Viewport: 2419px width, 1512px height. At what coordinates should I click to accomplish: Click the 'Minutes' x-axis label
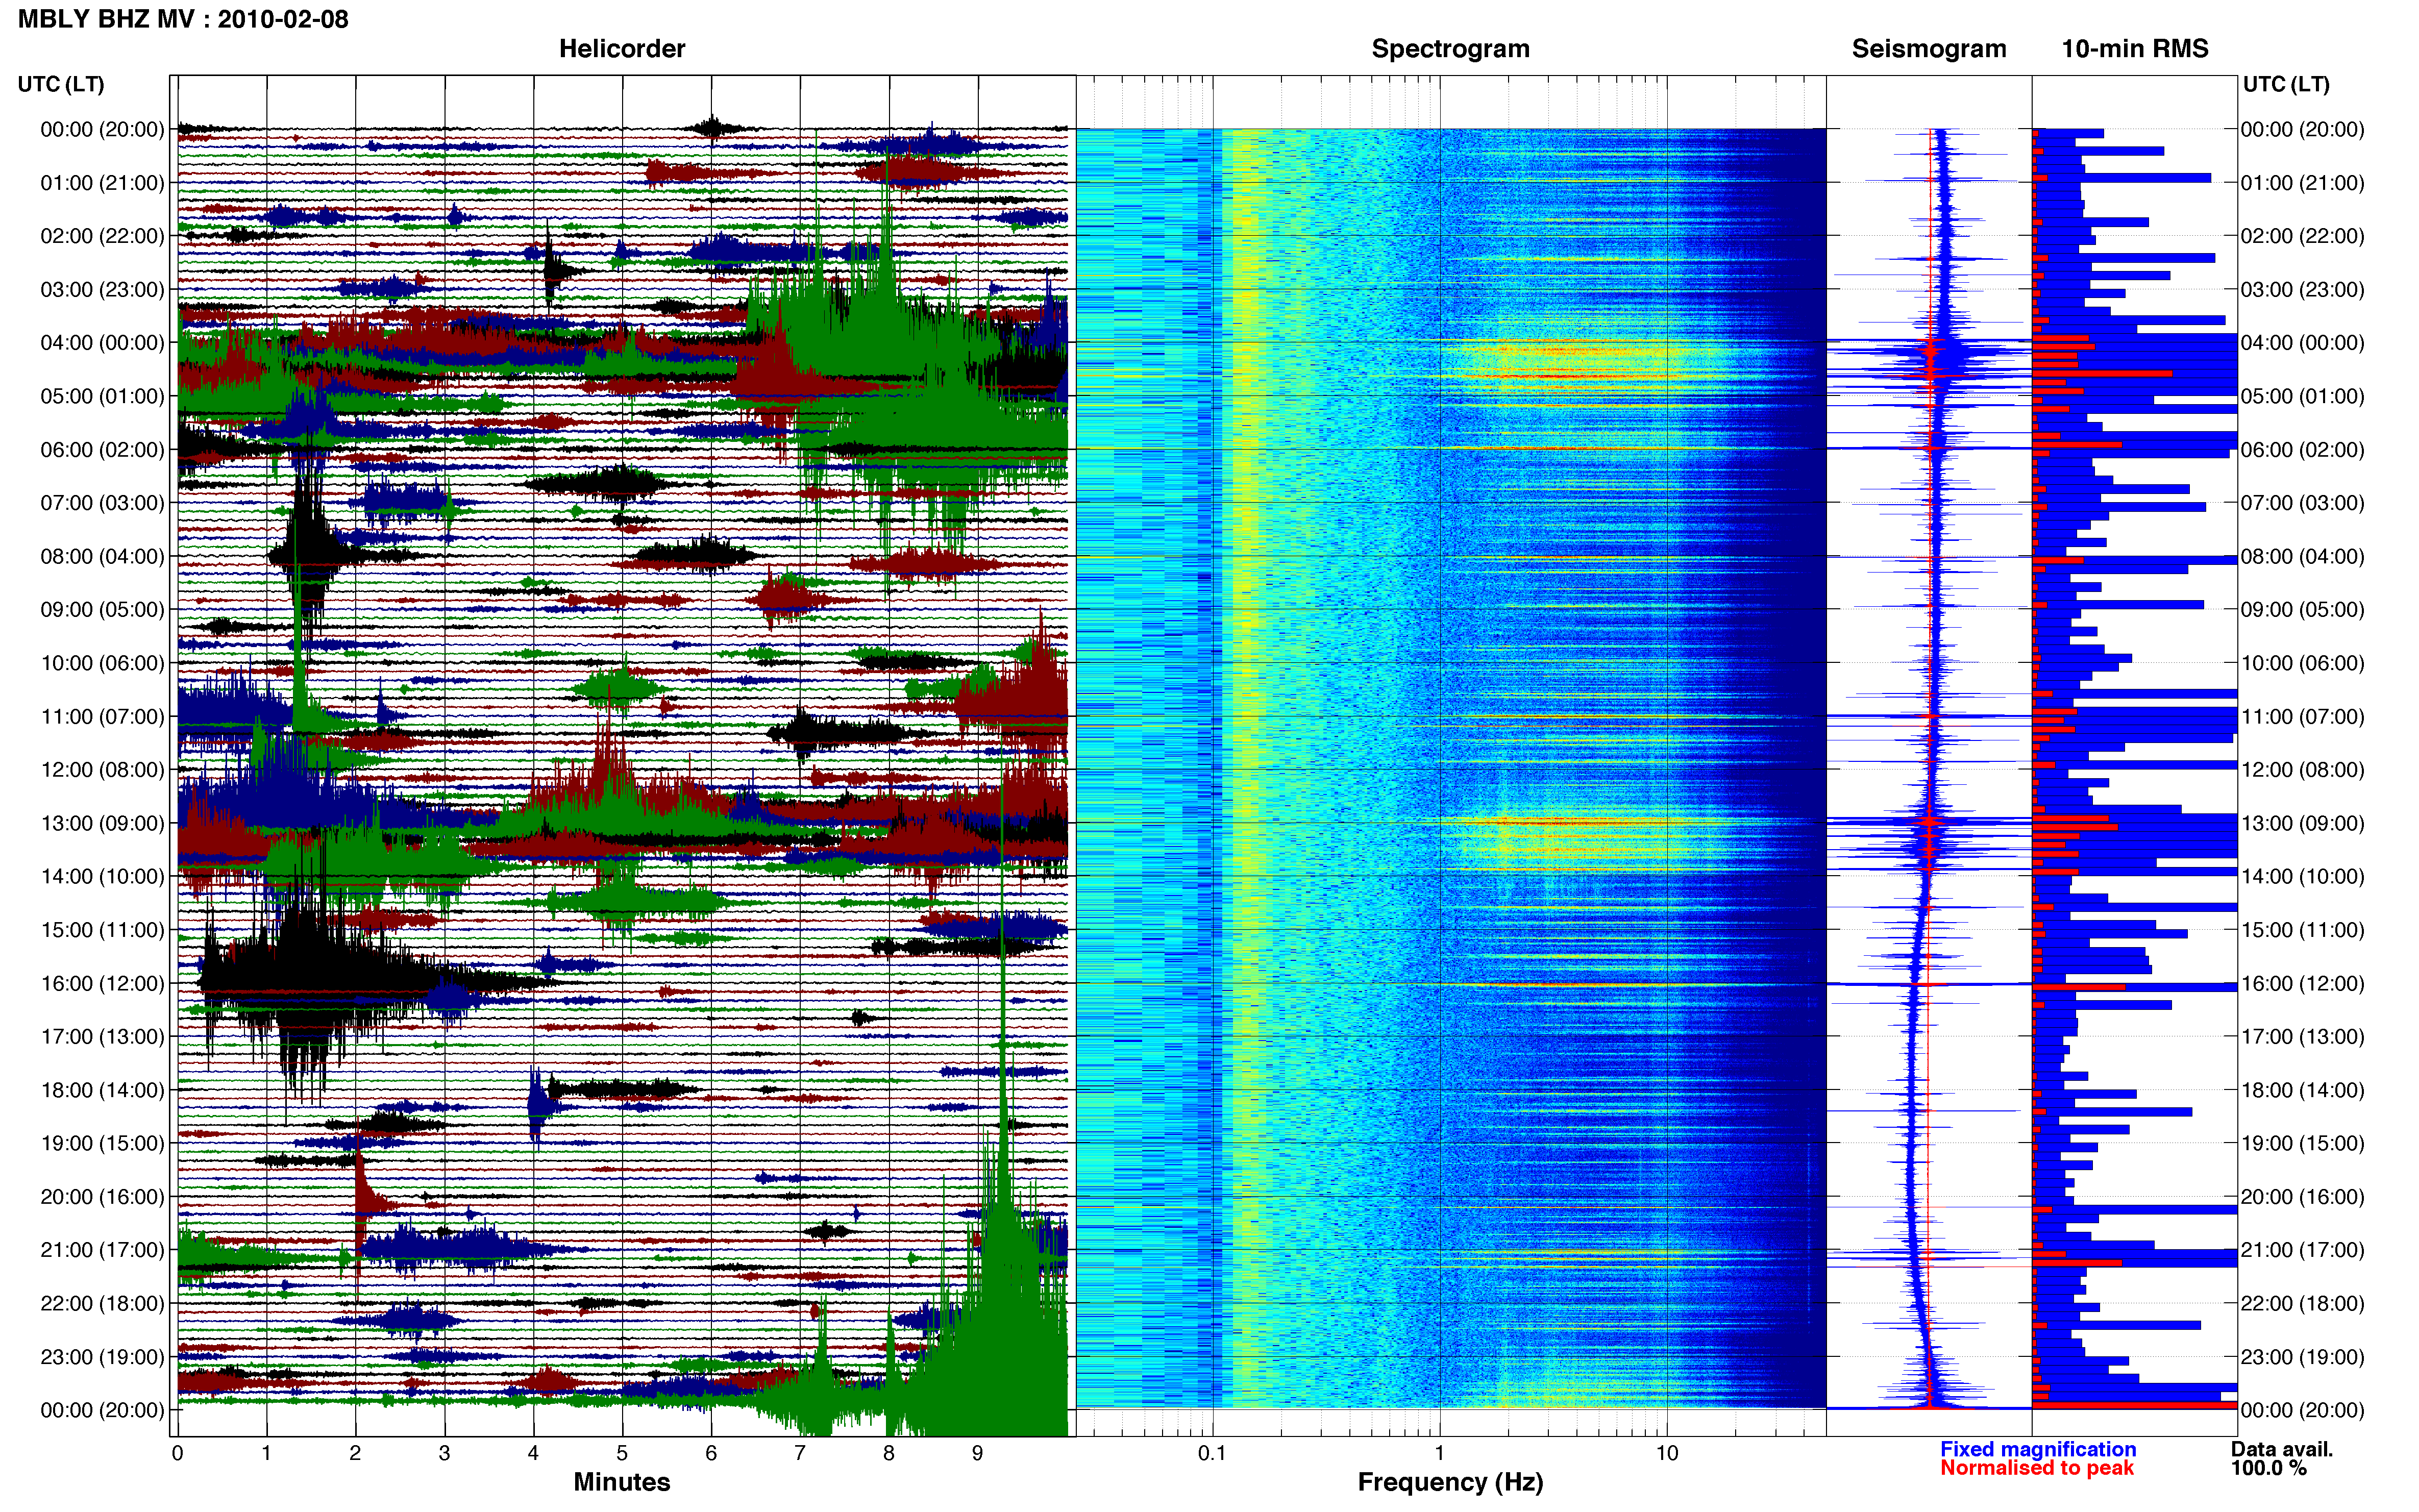point(622,1482)
